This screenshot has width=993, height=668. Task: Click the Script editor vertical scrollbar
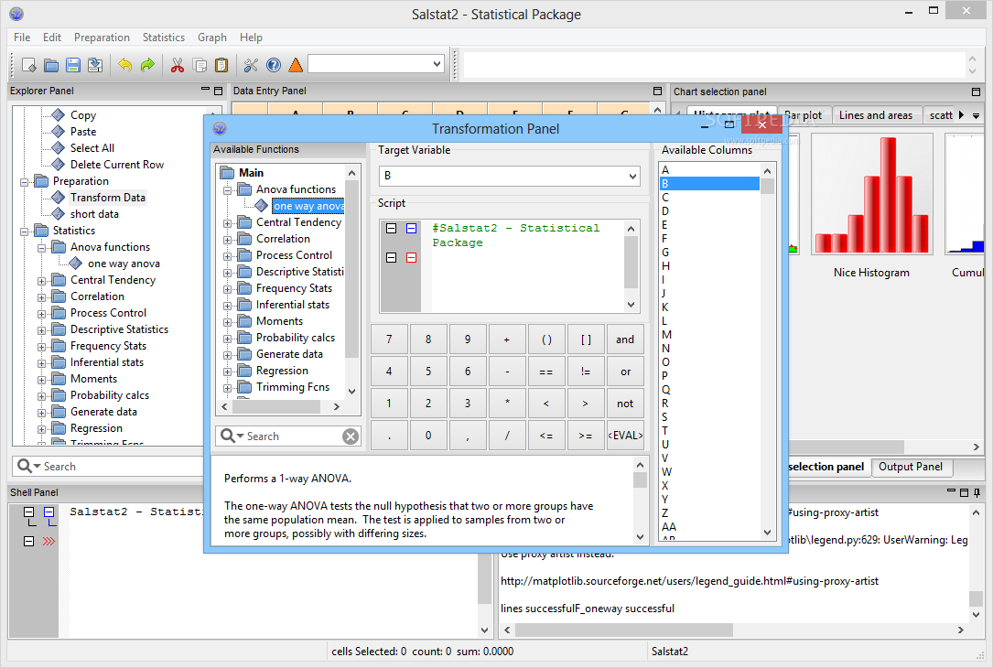tap(631, 266)
